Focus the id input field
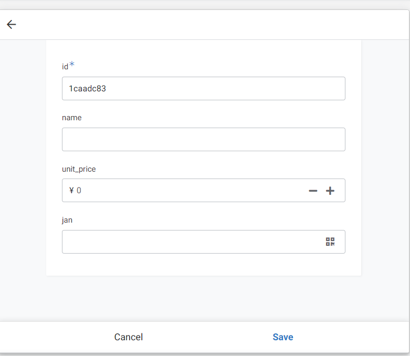410x356 pixels. [x=204, y=88]
